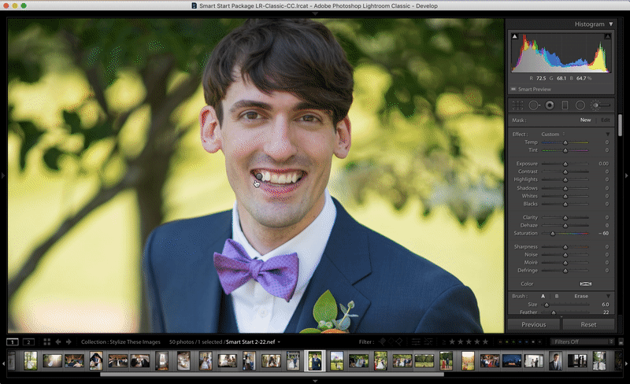
Task: Click the Shadows slider handle
Action: click(x=565, y=188)
